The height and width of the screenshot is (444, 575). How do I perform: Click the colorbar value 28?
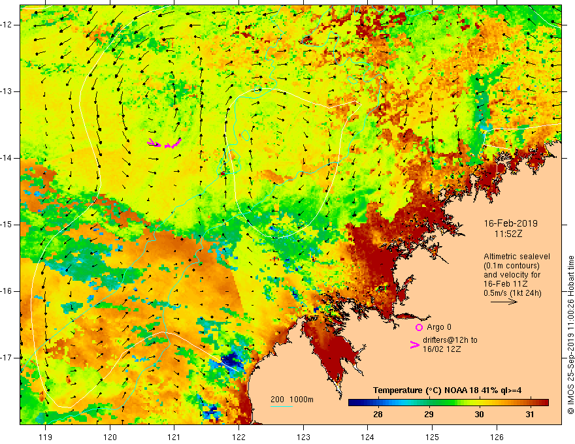[x=378, y=415]
